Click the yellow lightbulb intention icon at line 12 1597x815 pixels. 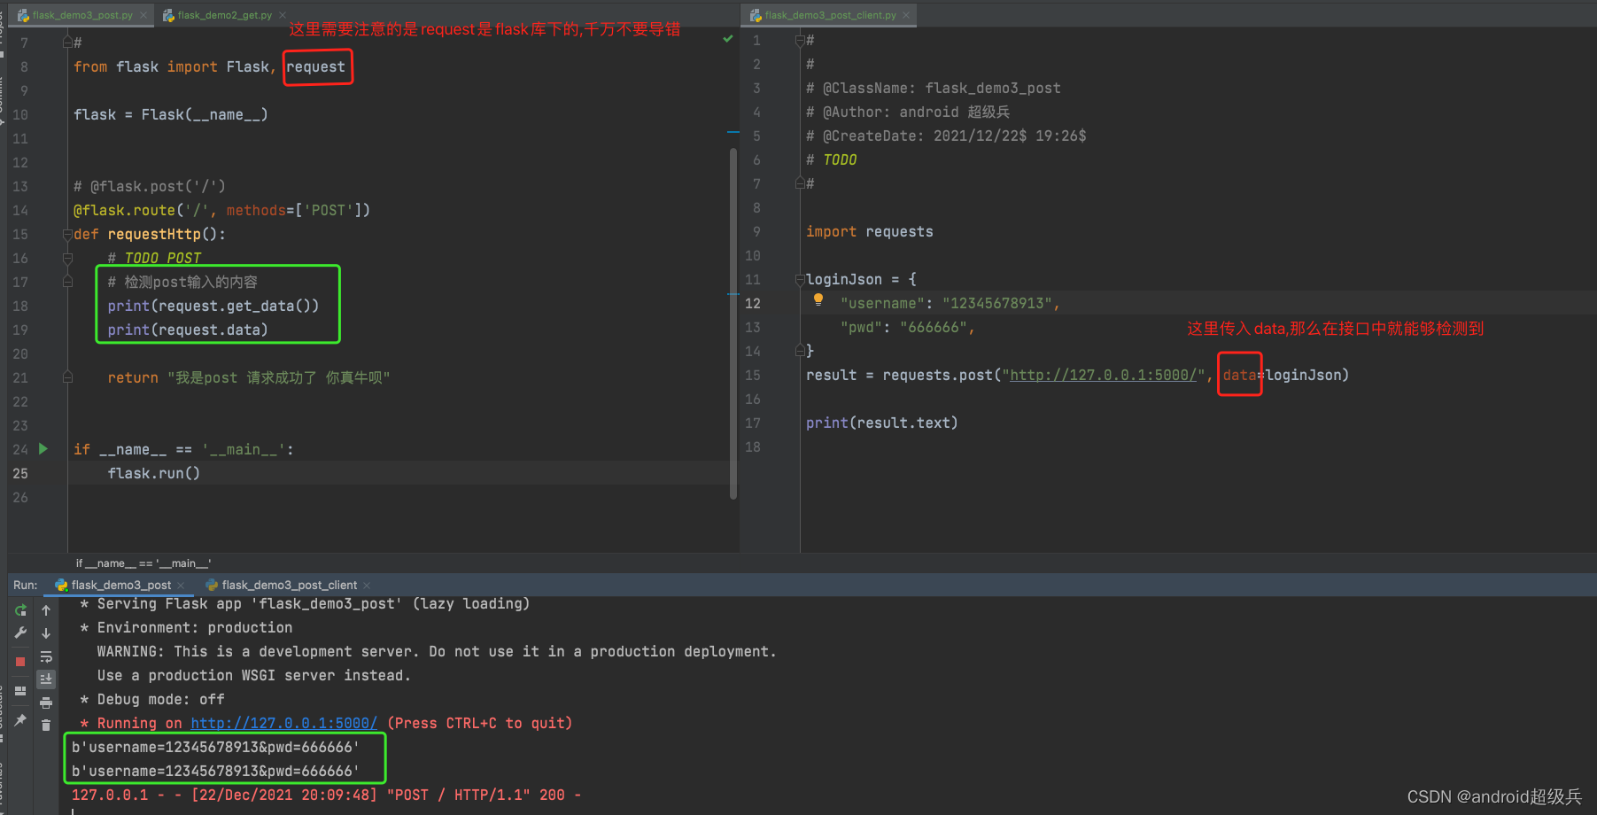coord(818,300)
